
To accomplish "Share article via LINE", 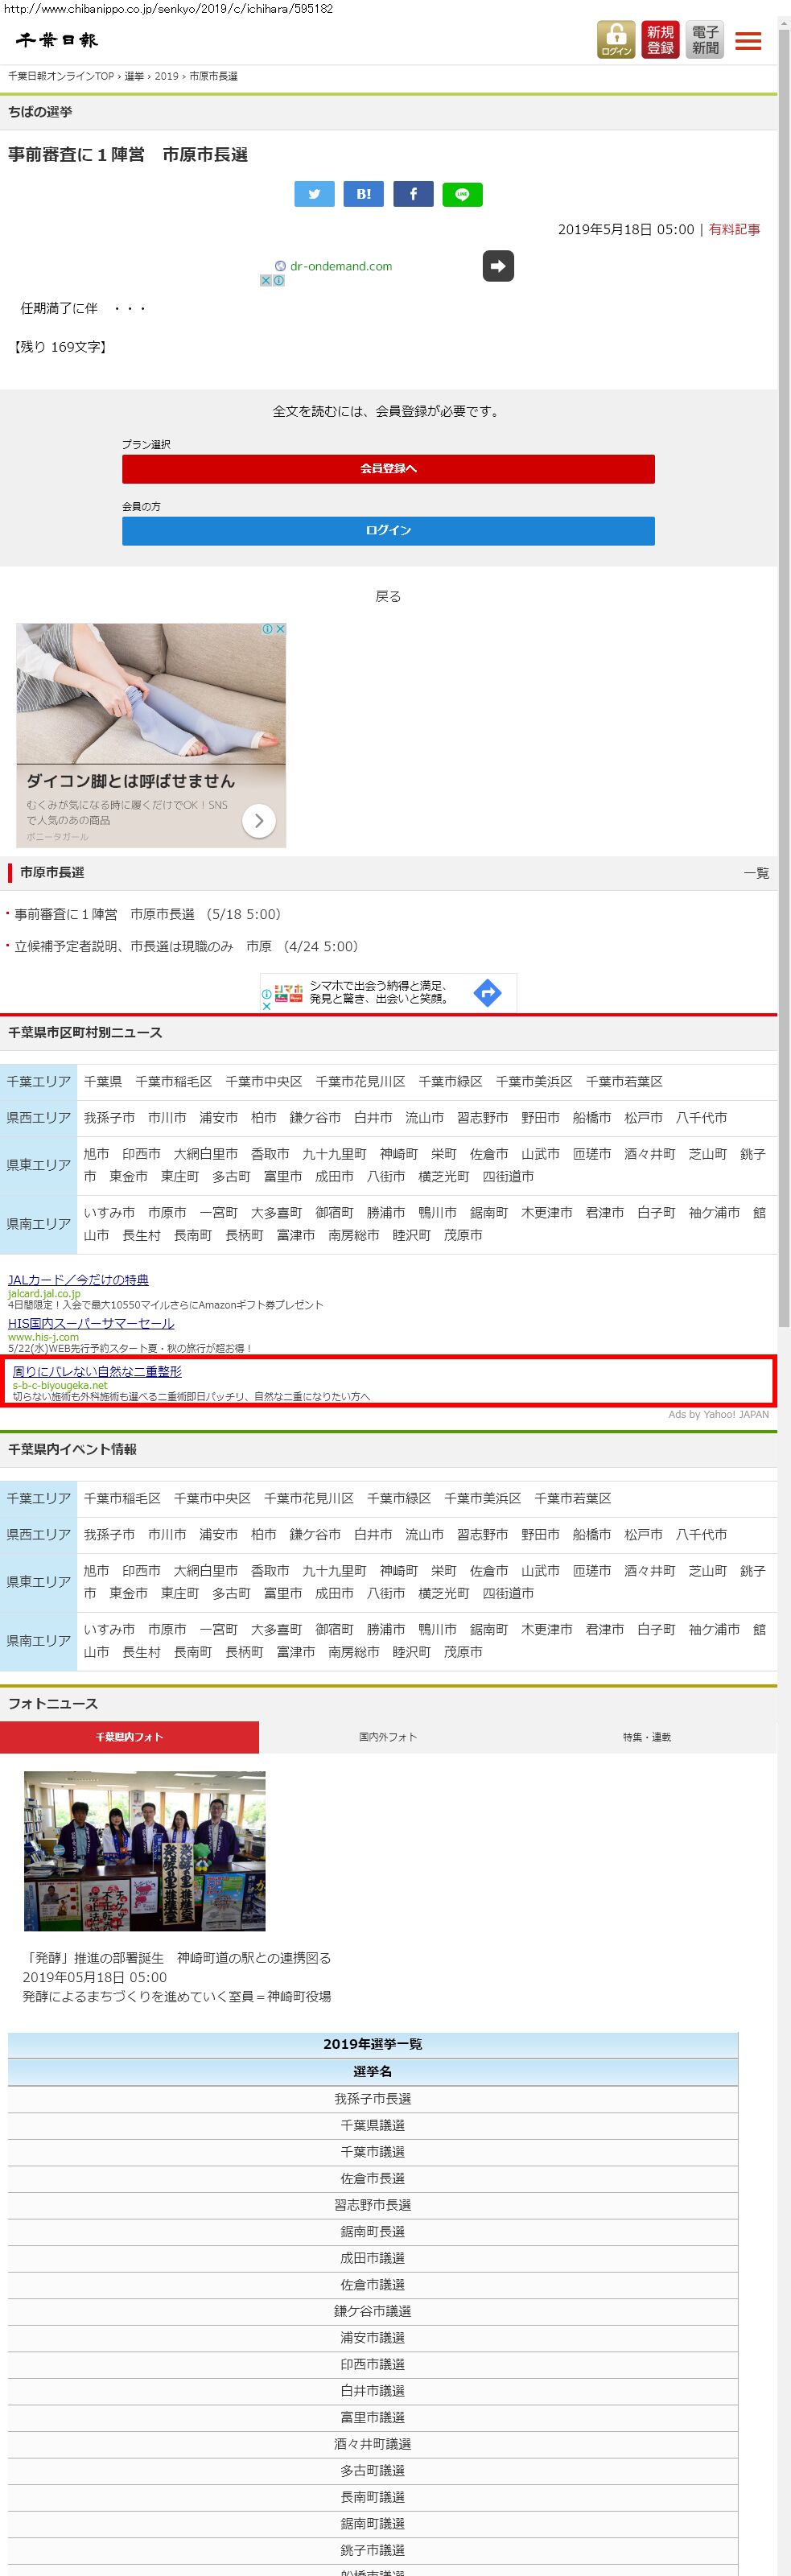I will [462, 194].
